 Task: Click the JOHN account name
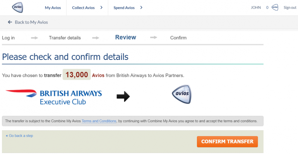[x=257, y=8]
